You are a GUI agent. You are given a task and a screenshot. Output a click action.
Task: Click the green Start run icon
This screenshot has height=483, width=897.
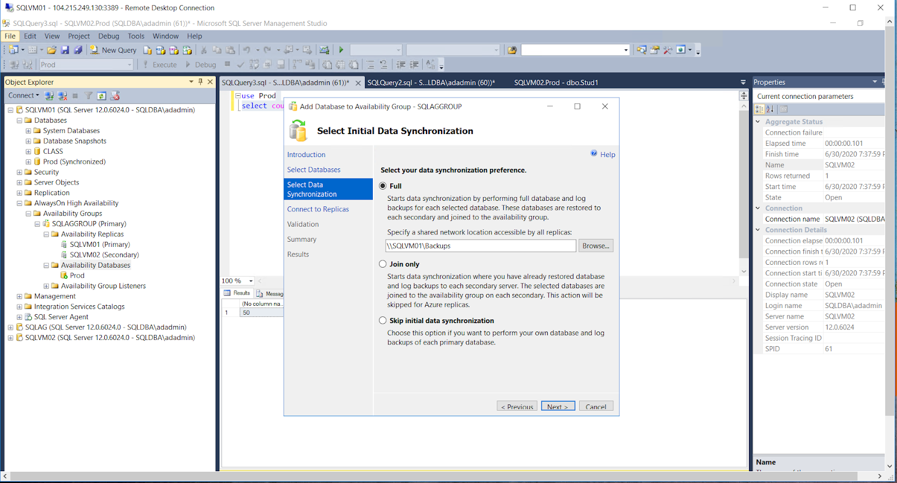point(341,50)
